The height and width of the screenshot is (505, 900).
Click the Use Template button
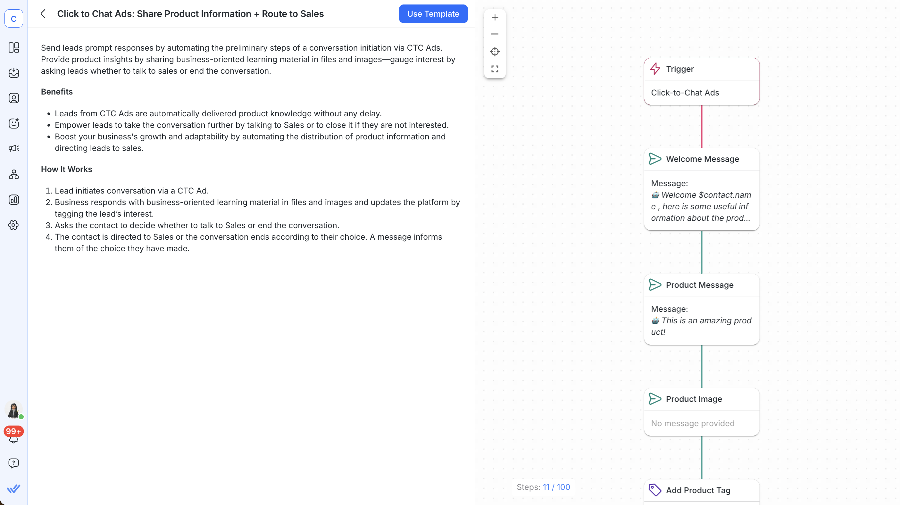point(433,14)
